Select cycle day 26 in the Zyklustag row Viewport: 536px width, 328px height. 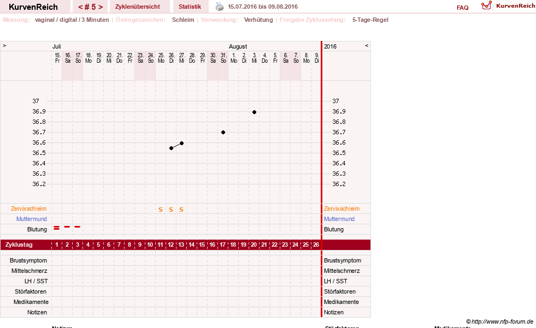pyautogui.click(x=316, y=244)
